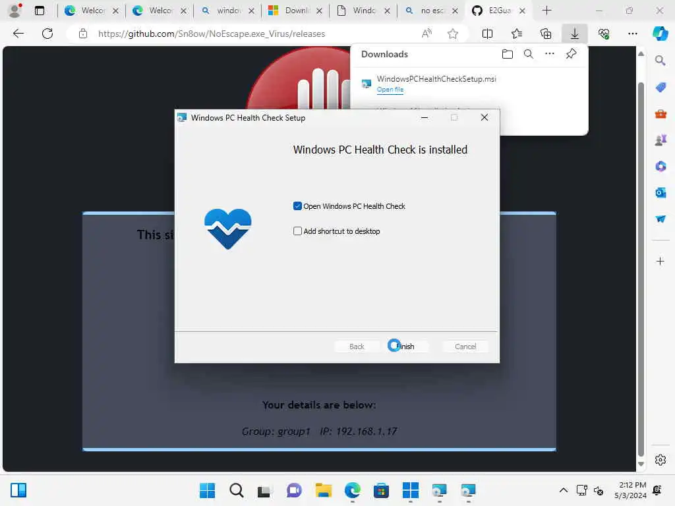The image size is (675, 506).
Task: Switch to the first Welcome tab
Action: pyautogui.click(x=91, y=11)
